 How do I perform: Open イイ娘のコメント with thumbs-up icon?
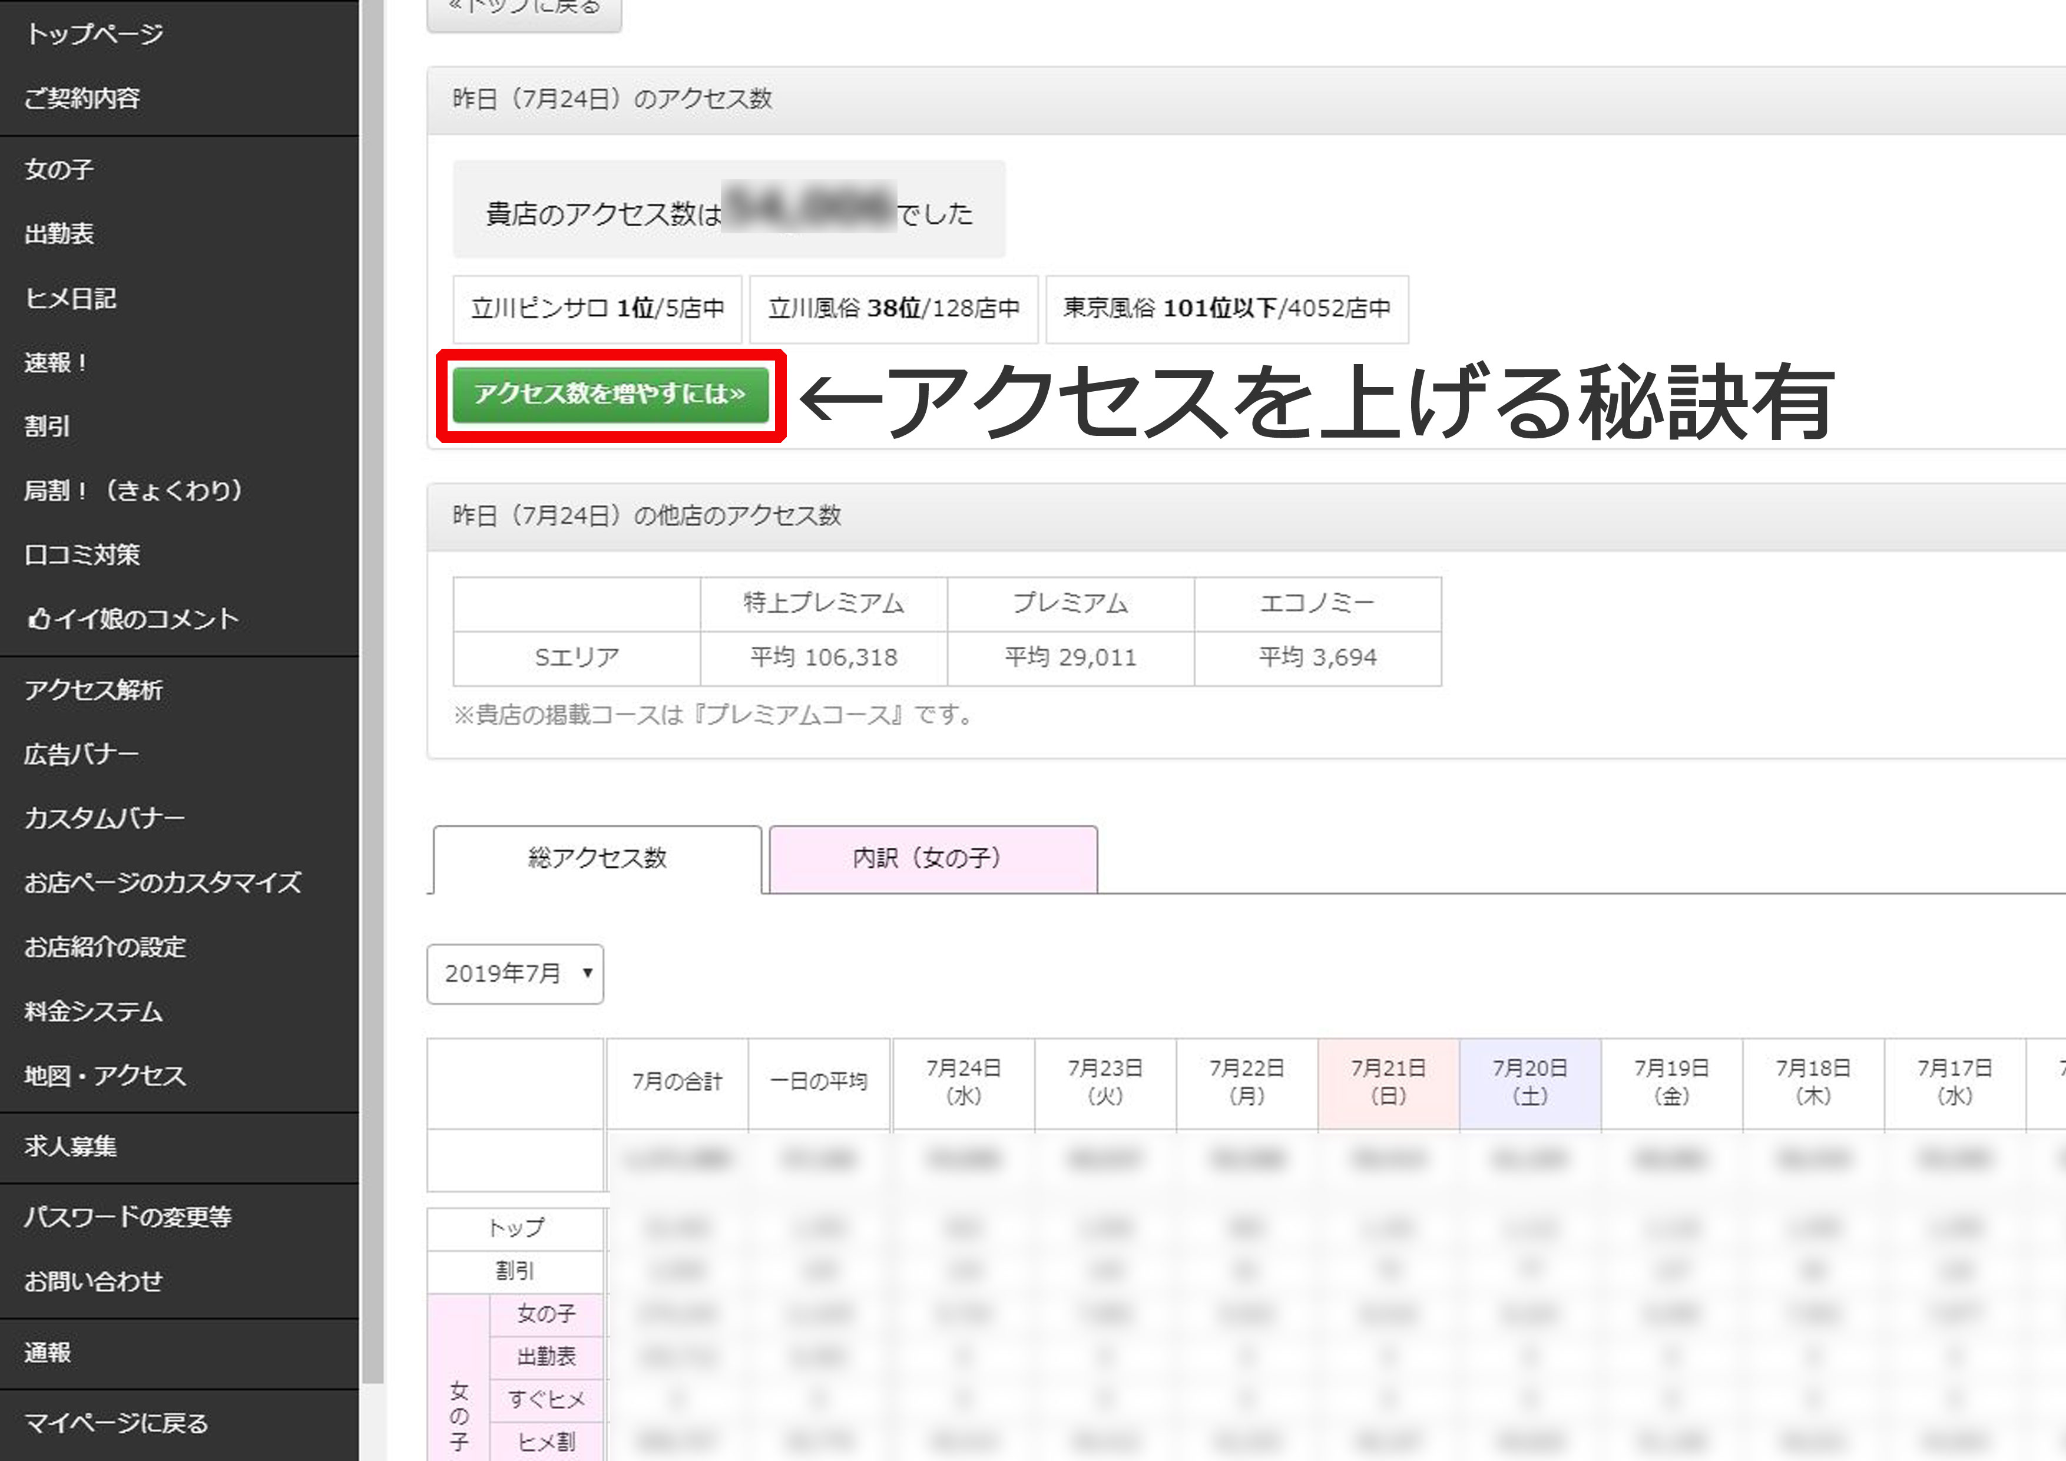(133, 619)
